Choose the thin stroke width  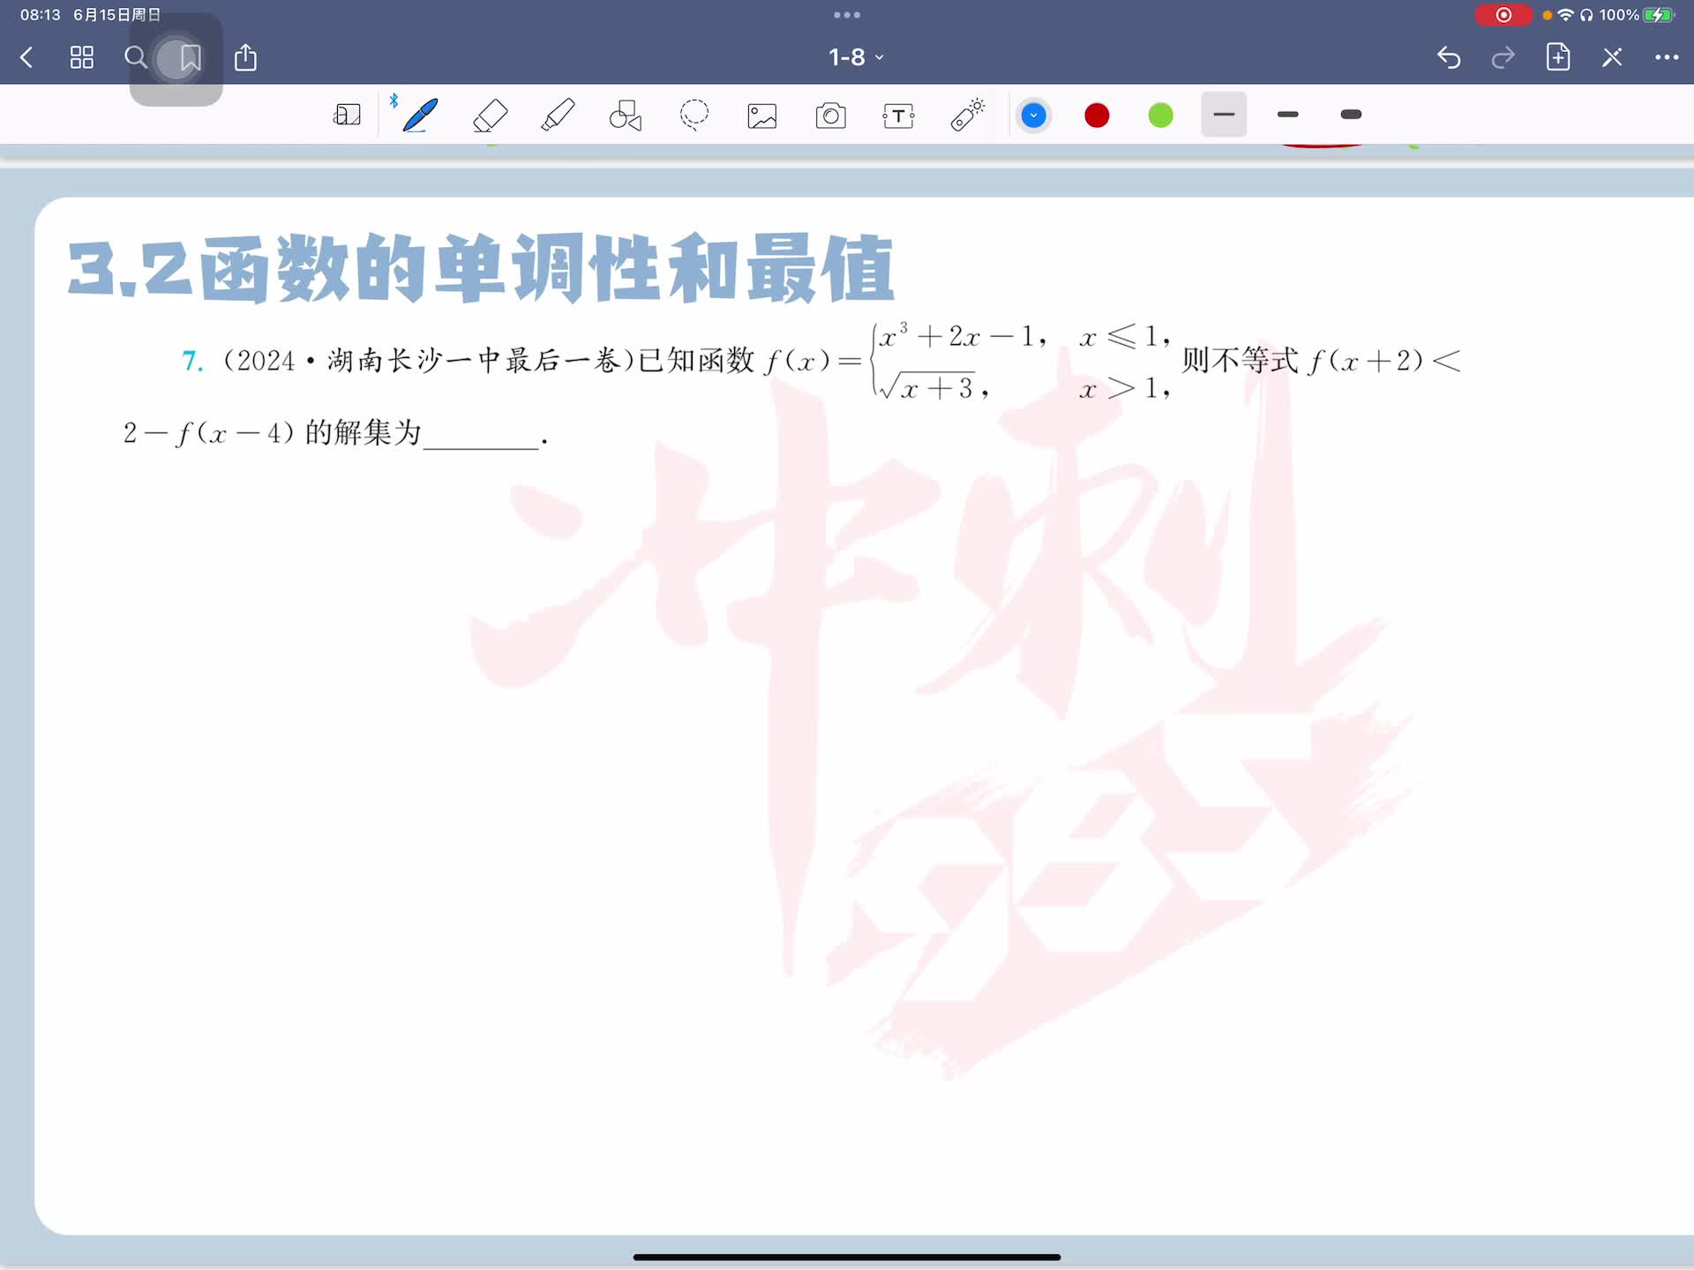(1224, 115)
